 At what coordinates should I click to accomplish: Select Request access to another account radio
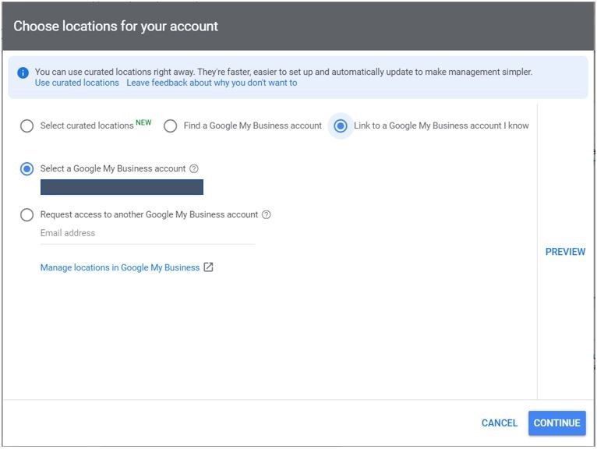(26, 215)
